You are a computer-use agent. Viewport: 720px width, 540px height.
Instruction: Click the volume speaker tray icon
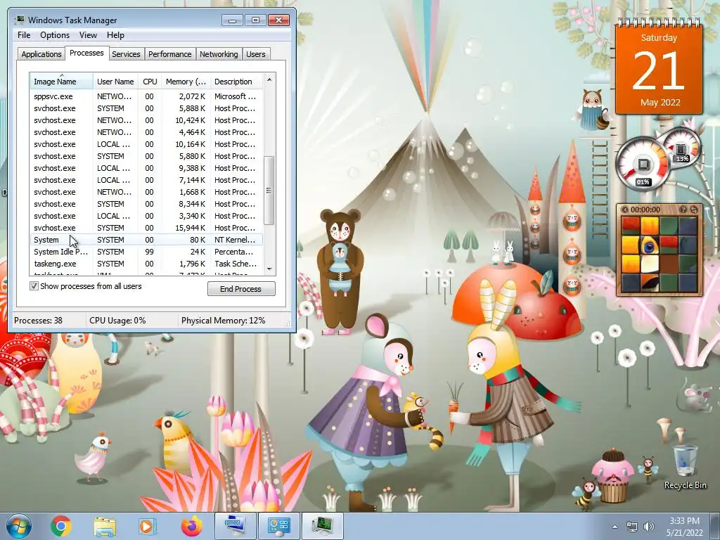[x=649, y=527]
